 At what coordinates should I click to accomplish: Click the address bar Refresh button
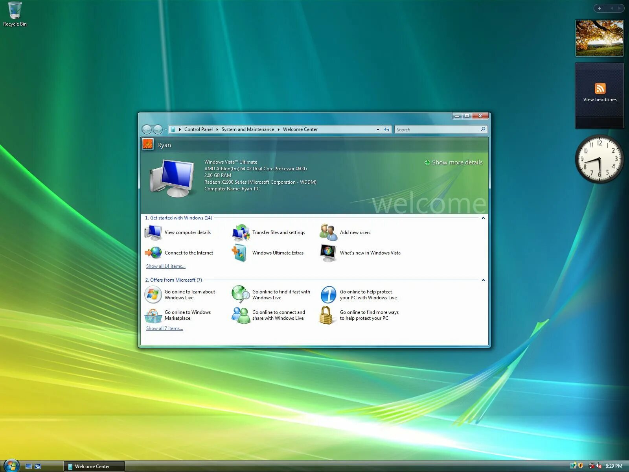pyautogui.click(x=387, y=129)
